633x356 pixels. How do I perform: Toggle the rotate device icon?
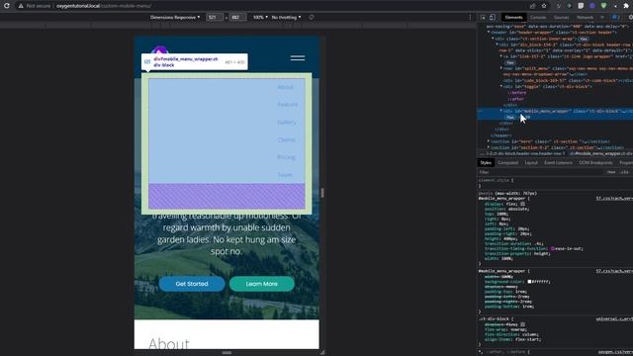[x=312, y=18]
